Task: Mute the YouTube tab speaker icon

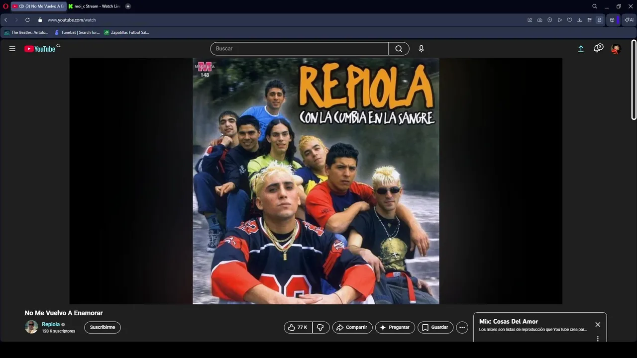Action: (x=21, y=6)
